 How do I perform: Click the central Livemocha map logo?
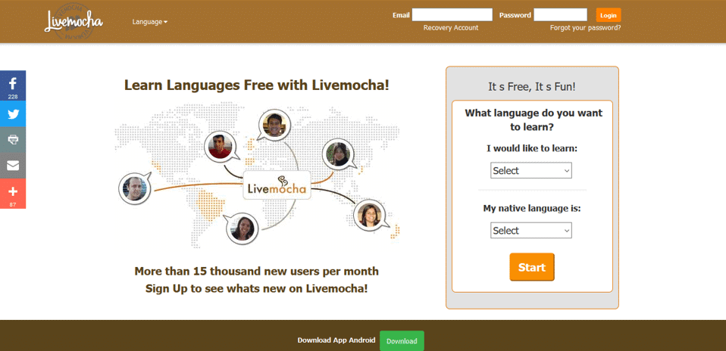[277, 185]
